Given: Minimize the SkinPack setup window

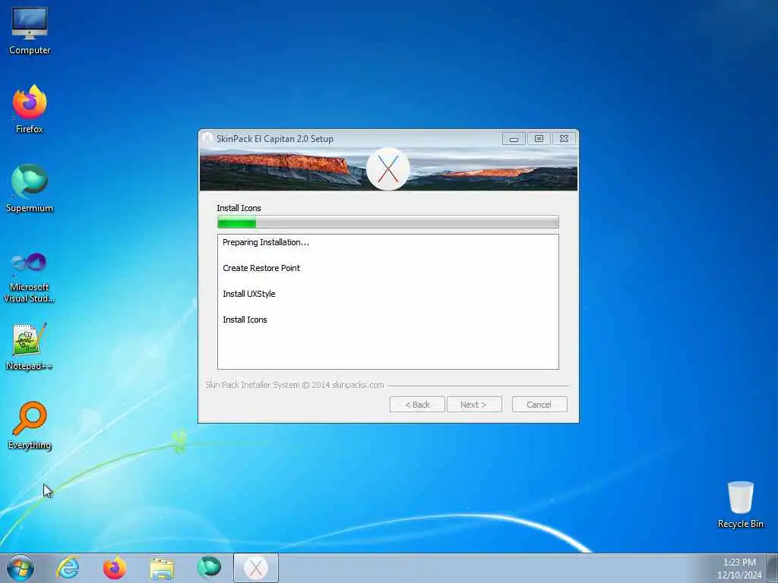Looking at the screenshot, I should tap(514, 139).
